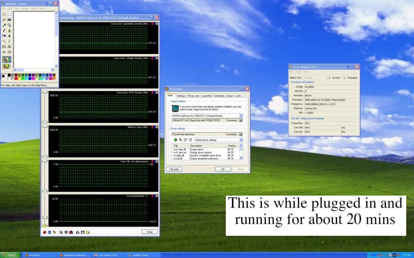Select the opaque background option in Paint

pos(7,59)
